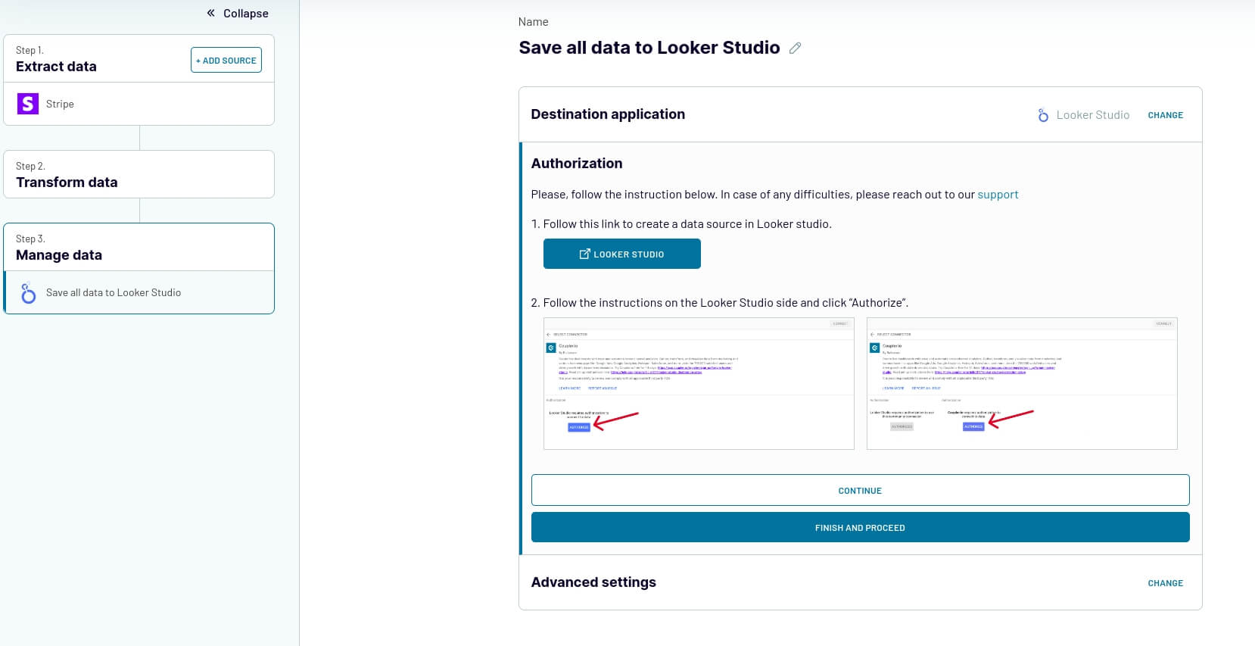Viewport: 1255px width, 646px height.
Task: Click the title Save all data to Looker Studio
Action: [x=649, y=48]
